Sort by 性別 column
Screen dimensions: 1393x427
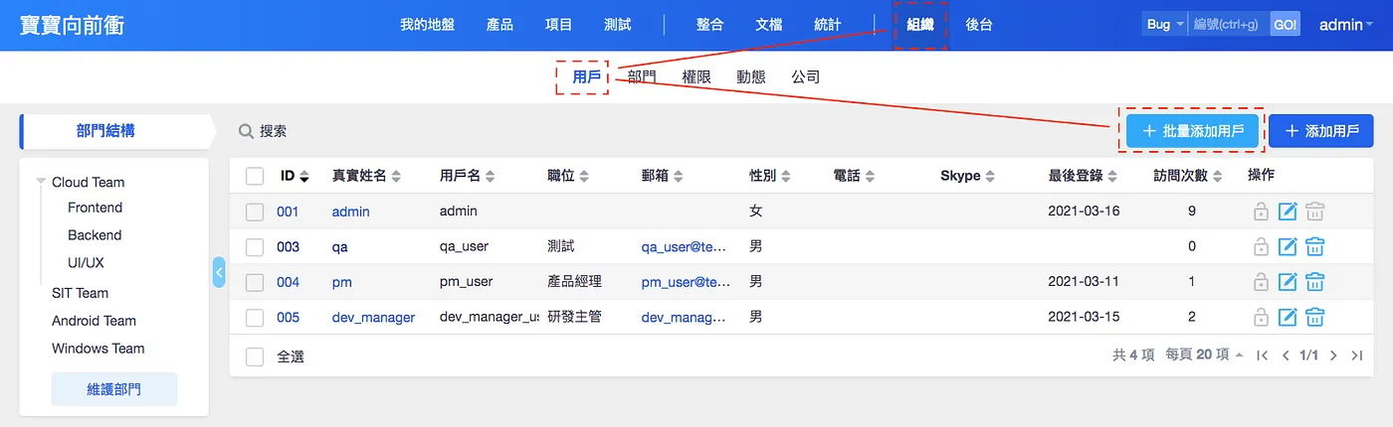click(x=769, y=176)
